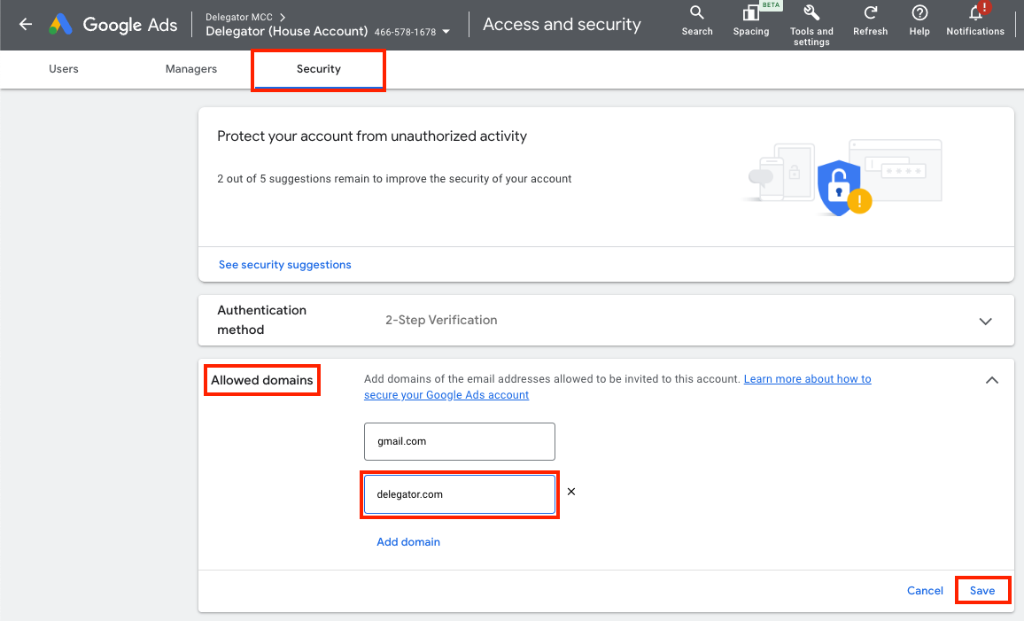Click the Allowed domains heading
The width and height of the screenshot is (1024, 621).
click(x=262, y=380)
